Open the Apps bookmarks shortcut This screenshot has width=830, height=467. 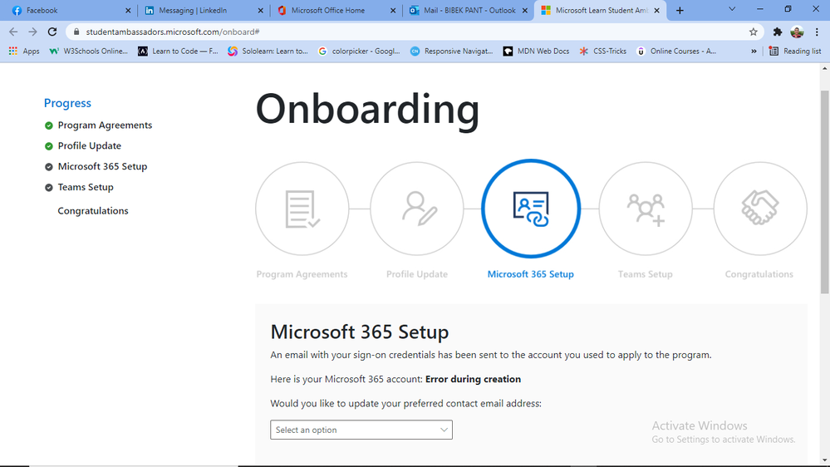tap(24, 52)
